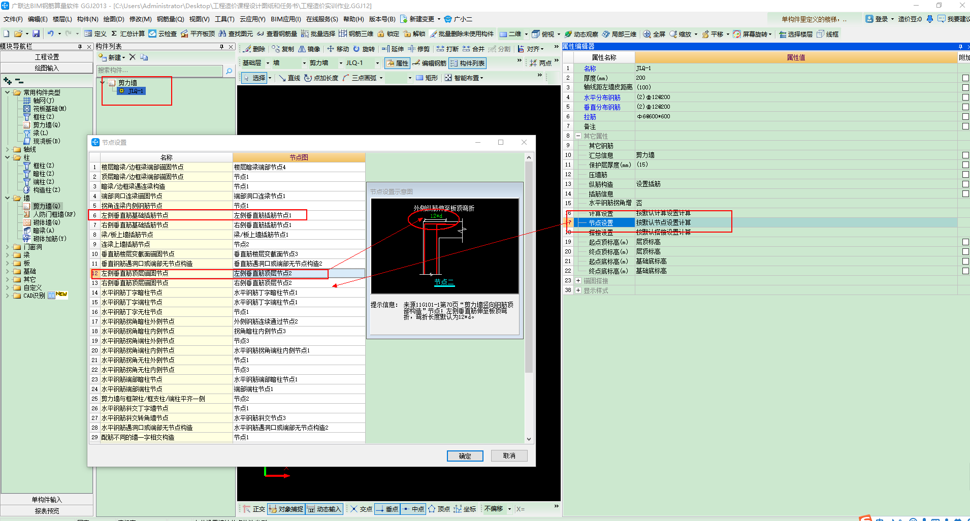
Task: Click 选择楼层 select floor
Action: click(796, 34)
